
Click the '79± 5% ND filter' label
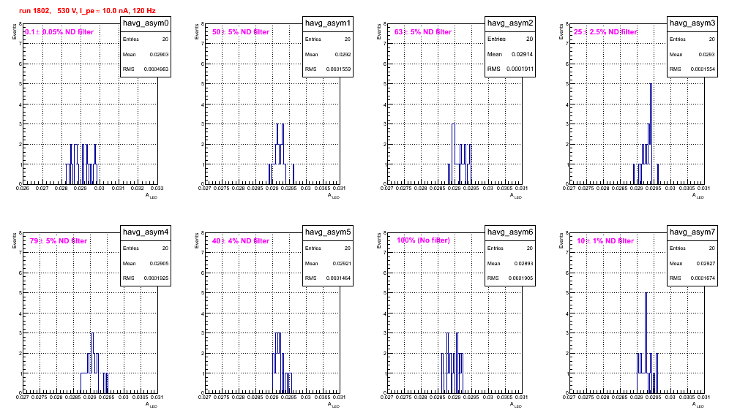(59, 241)
